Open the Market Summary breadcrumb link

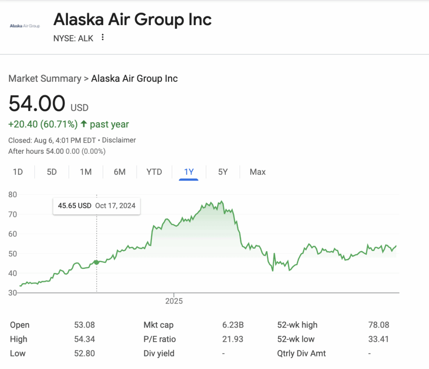pos(45,78)
